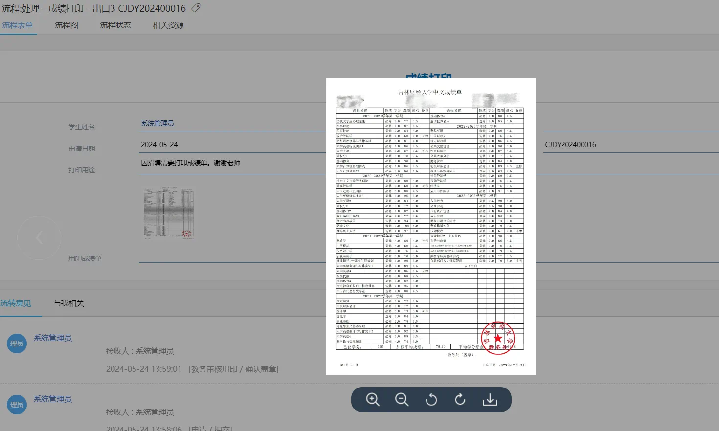Open first 系统管理员 link in comments
Screen dimensions: 719x431
point(53,338)
